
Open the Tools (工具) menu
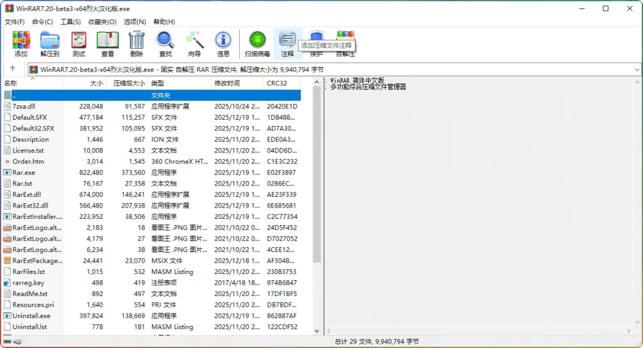[x=70, y=22]
